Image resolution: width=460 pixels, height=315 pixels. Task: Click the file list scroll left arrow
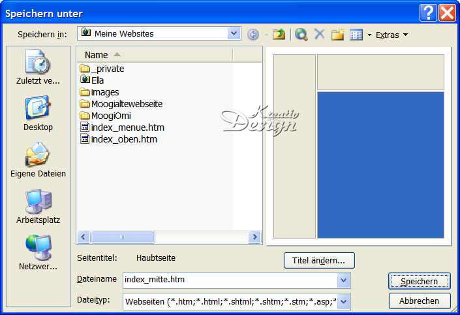[84, 237]
